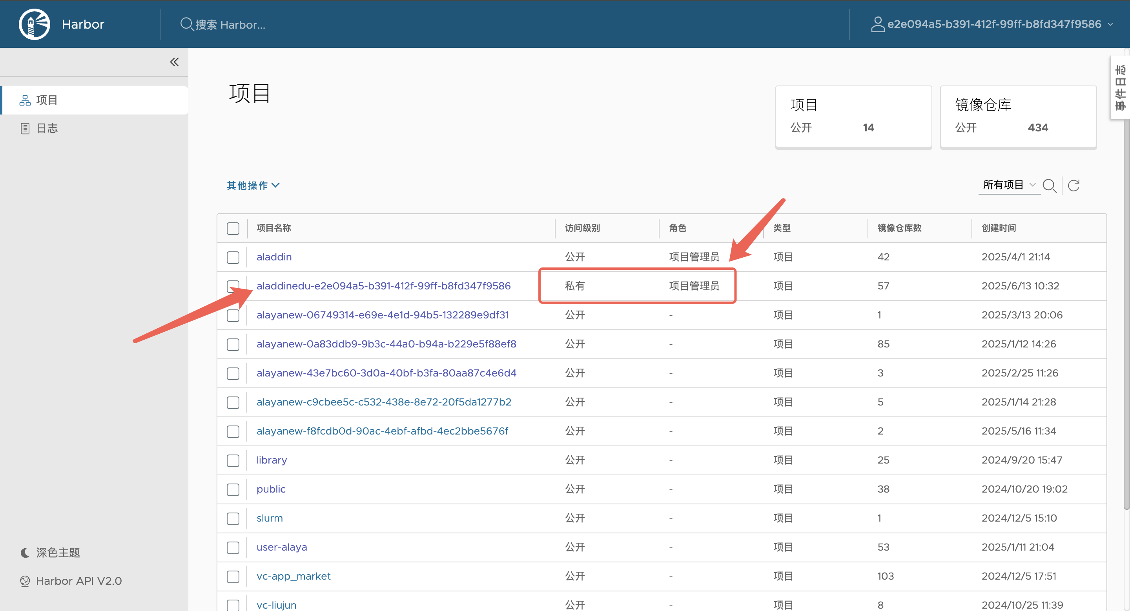Select all projects with header checkbox
Viewport: 1130px width, 611px height.
pyautogui.click(x=233, y=228)
